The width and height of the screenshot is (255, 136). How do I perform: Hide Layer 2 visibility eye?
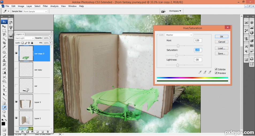pos(16,118)
